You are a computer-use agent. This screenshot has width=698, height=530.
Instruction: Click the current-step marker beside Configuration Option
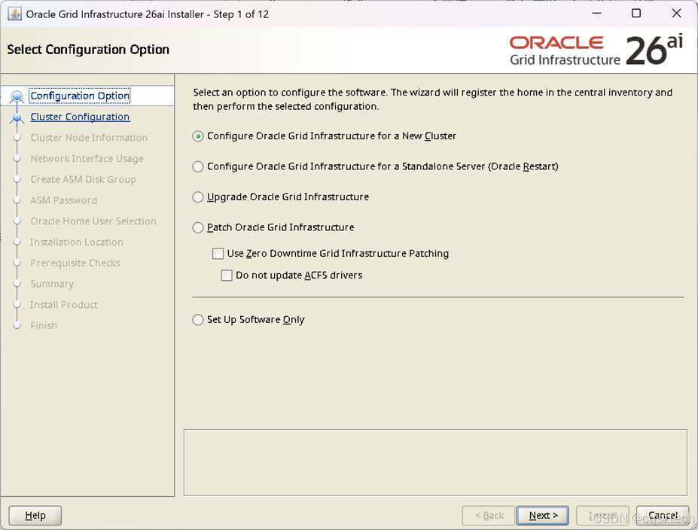(x=17, y=96)
